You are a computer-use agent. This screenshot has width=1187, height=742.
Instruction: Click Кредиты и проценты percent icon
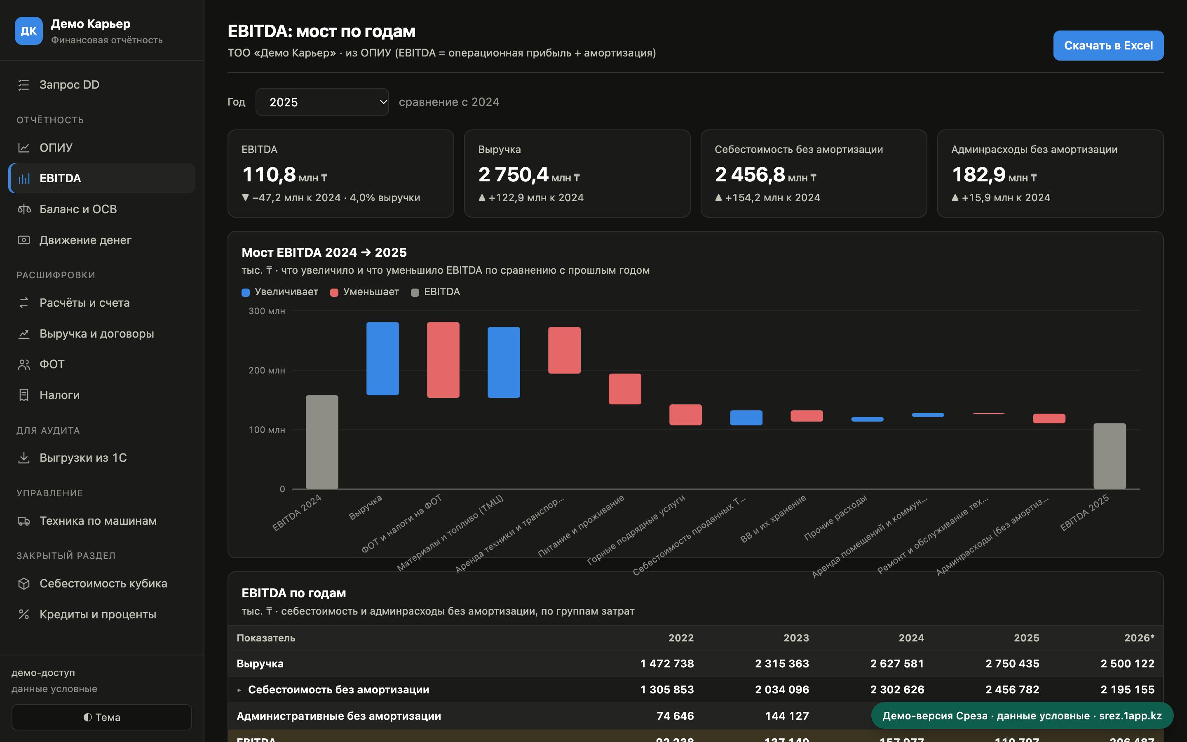tap(23, 614)
